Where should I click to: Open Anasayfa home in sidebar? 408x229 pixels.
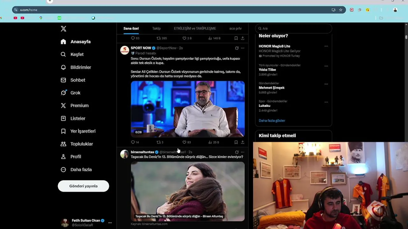[76, 42]
